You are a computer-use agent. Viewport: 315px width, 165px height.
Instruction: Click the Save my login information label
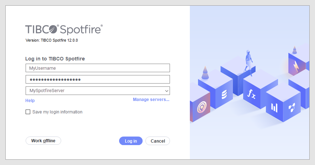[x=58, y=112]
